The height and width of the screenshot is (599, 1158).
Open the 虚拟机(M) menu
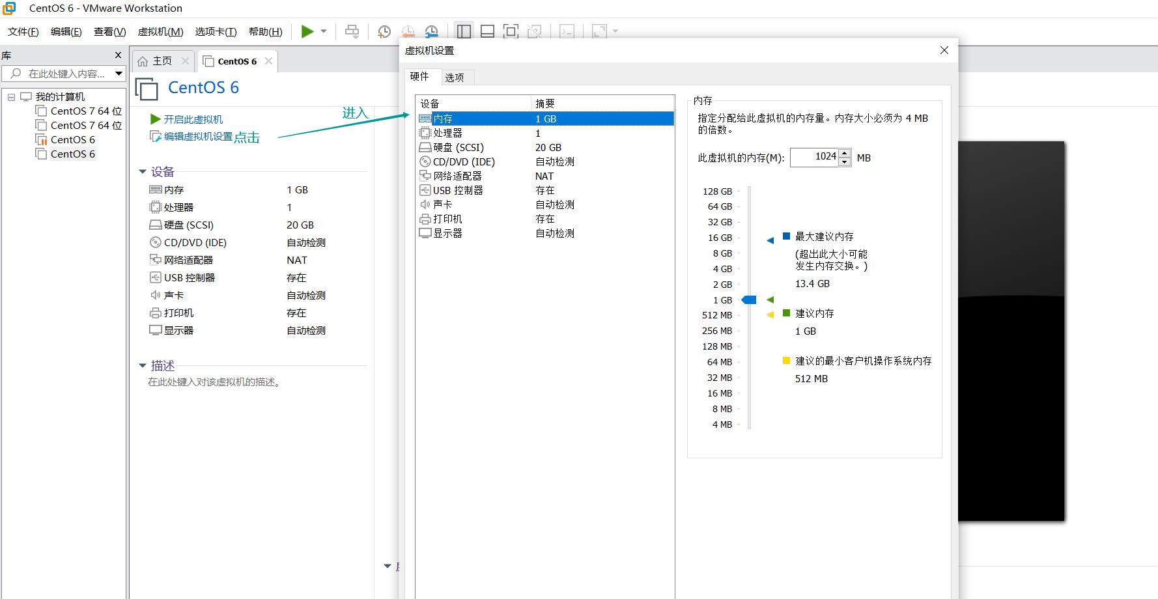click(x=161, y=31)
